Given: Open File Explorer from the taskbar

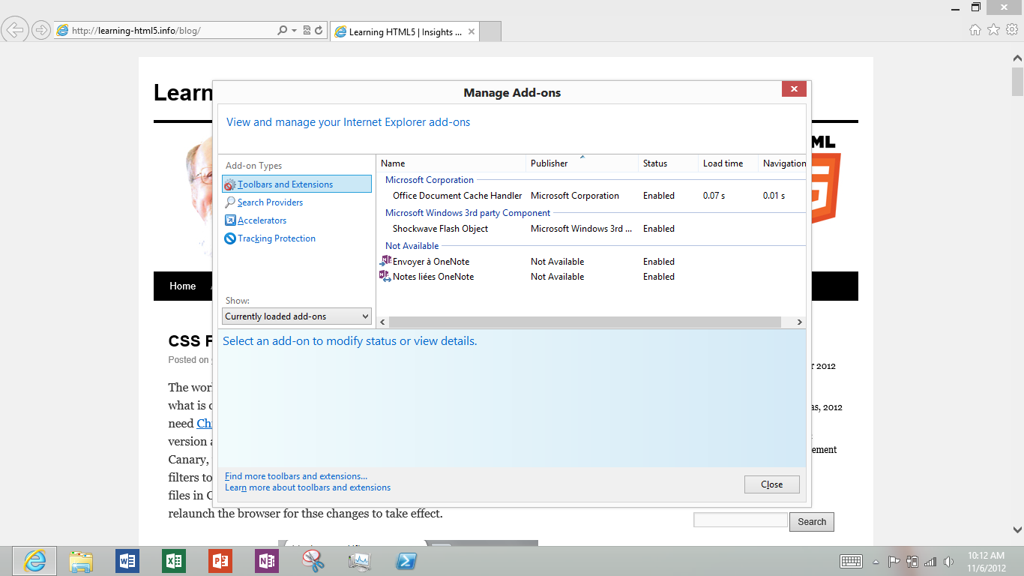Looking at the screenshot, I should (x=81, y=561).
